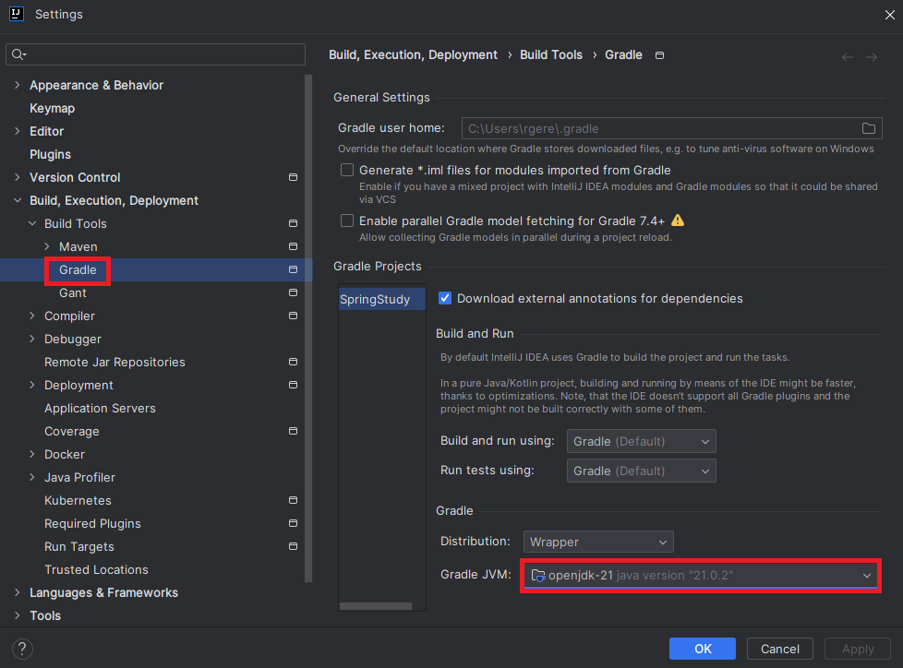Image resolution: width=903 pixels, height=668 pixels.
Task: Click the Apply button
Action: tap(858, 649)
